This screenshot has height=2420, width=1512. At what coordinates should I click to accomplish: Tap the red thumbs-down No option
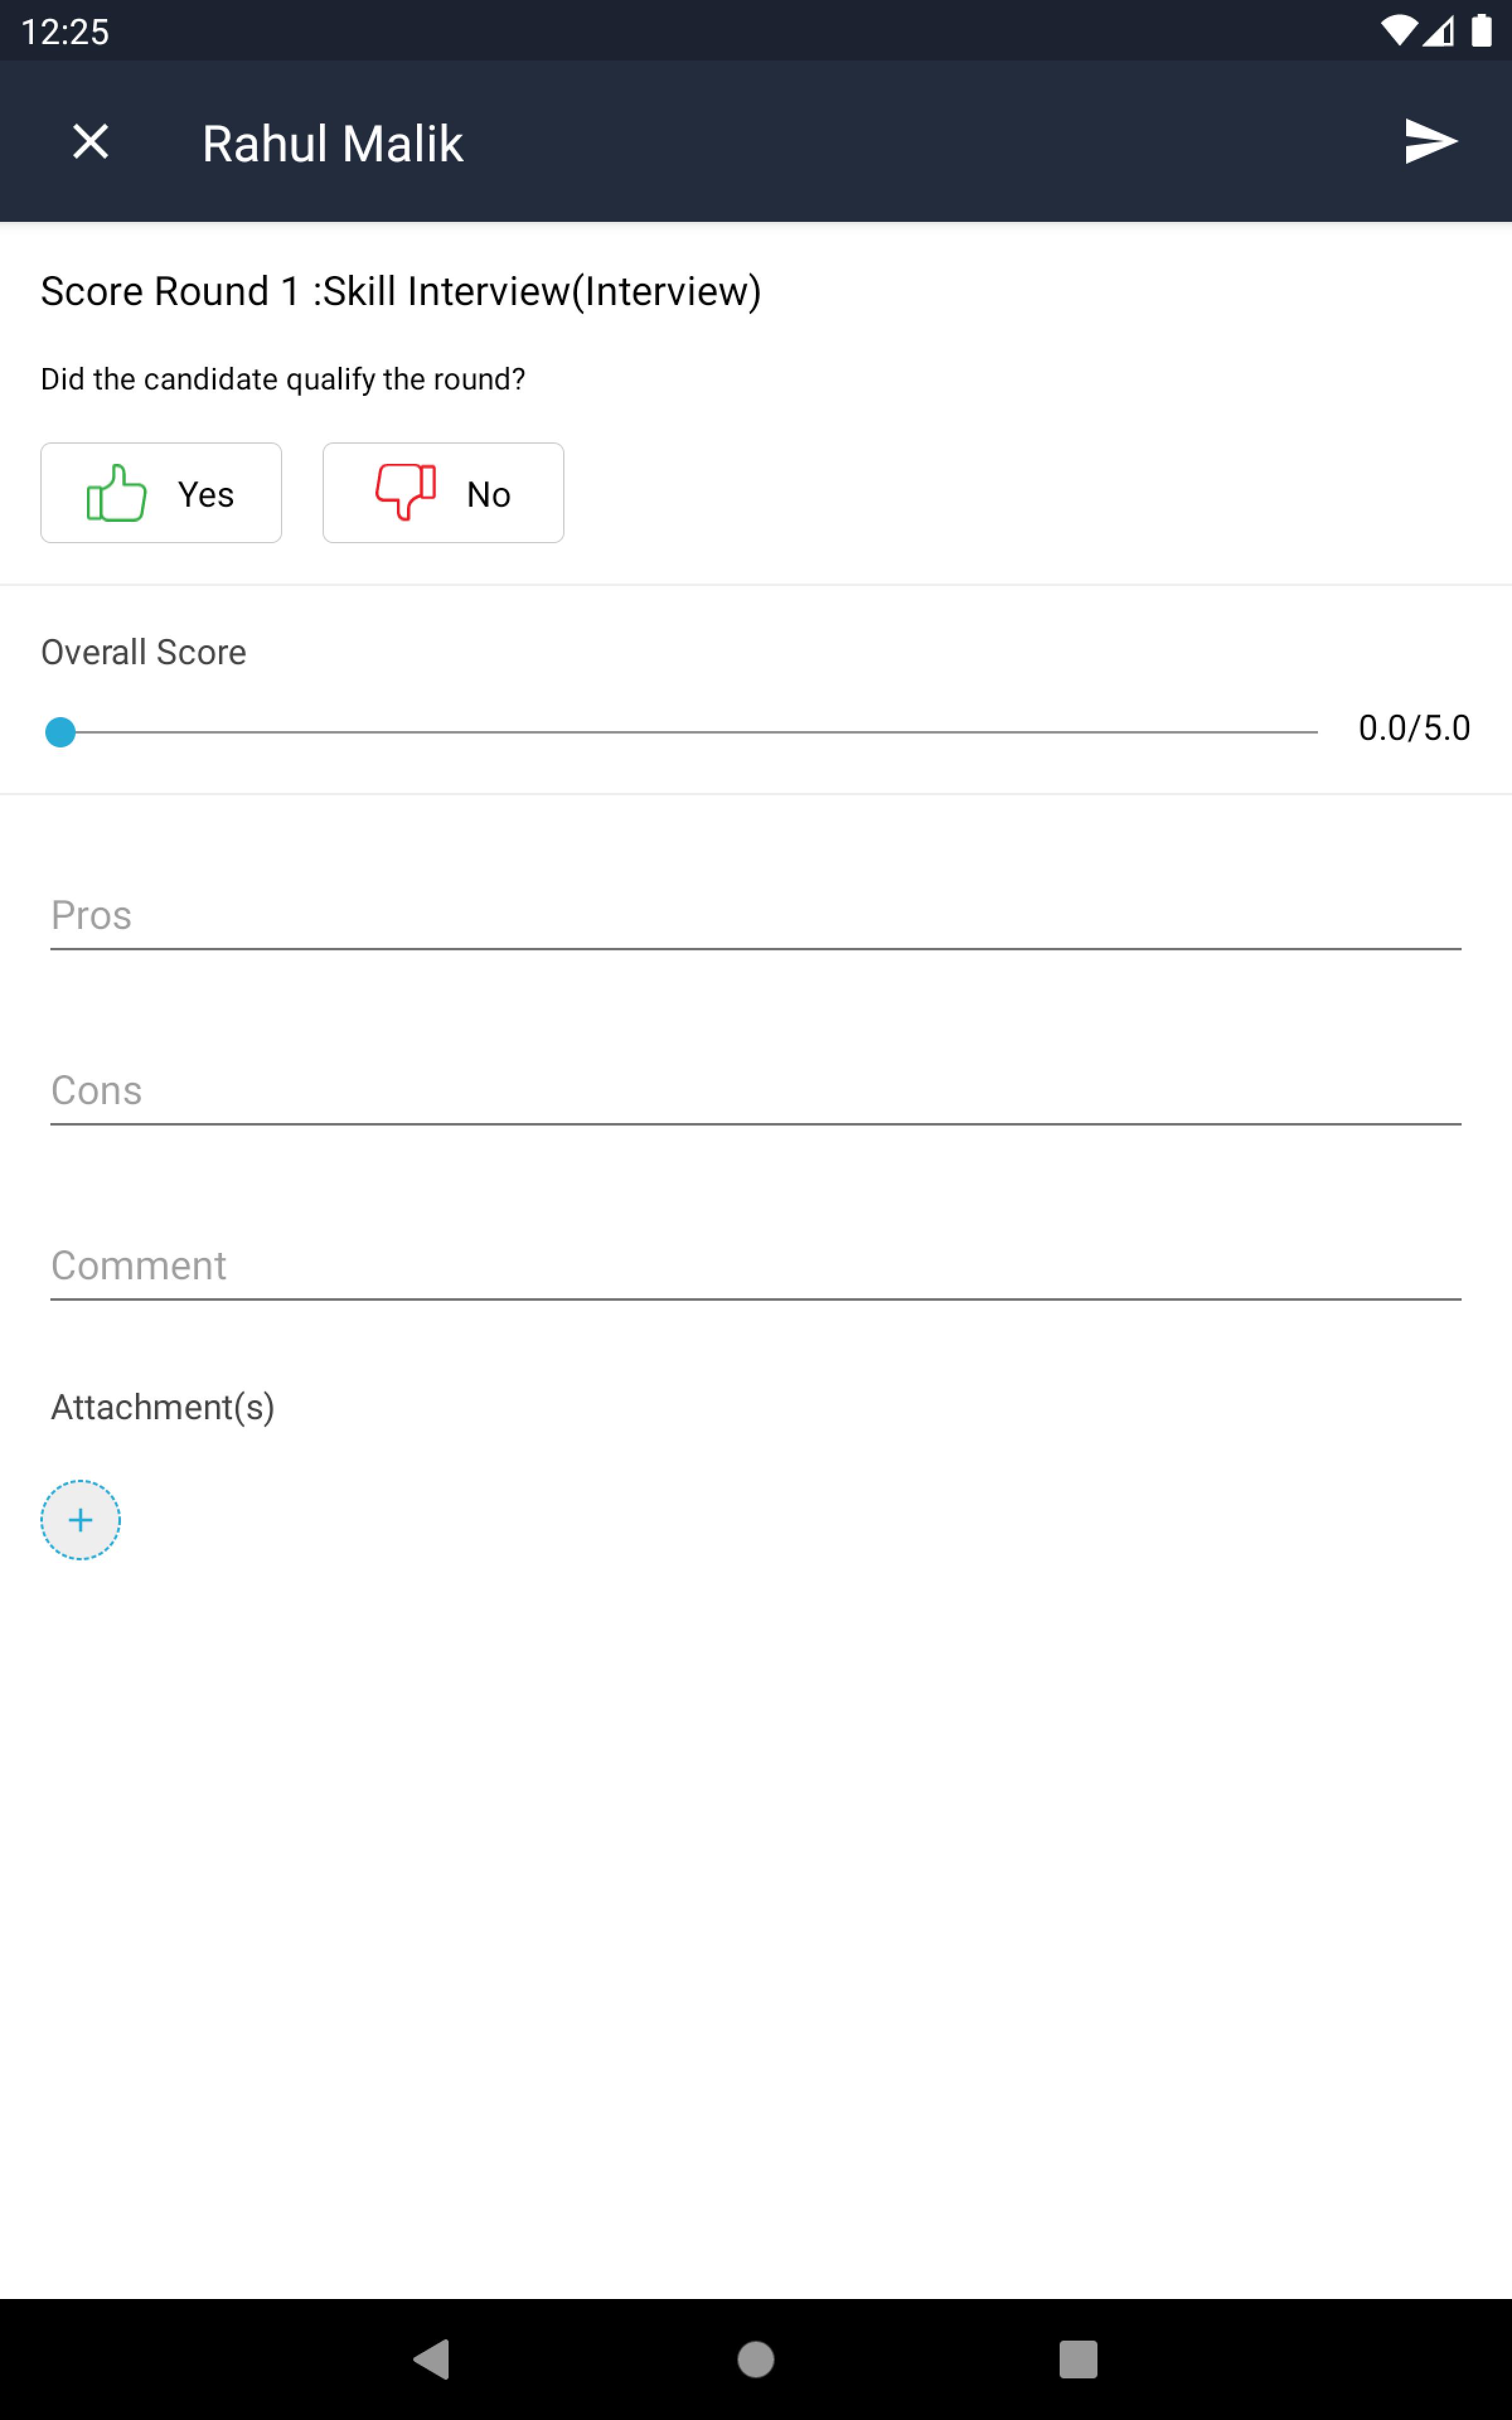[x=443, y=493]
